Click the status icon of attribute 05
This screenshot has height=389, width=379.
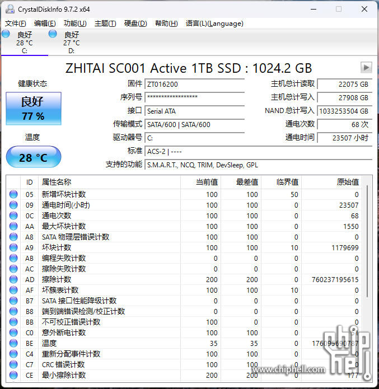tap(13, 194)
